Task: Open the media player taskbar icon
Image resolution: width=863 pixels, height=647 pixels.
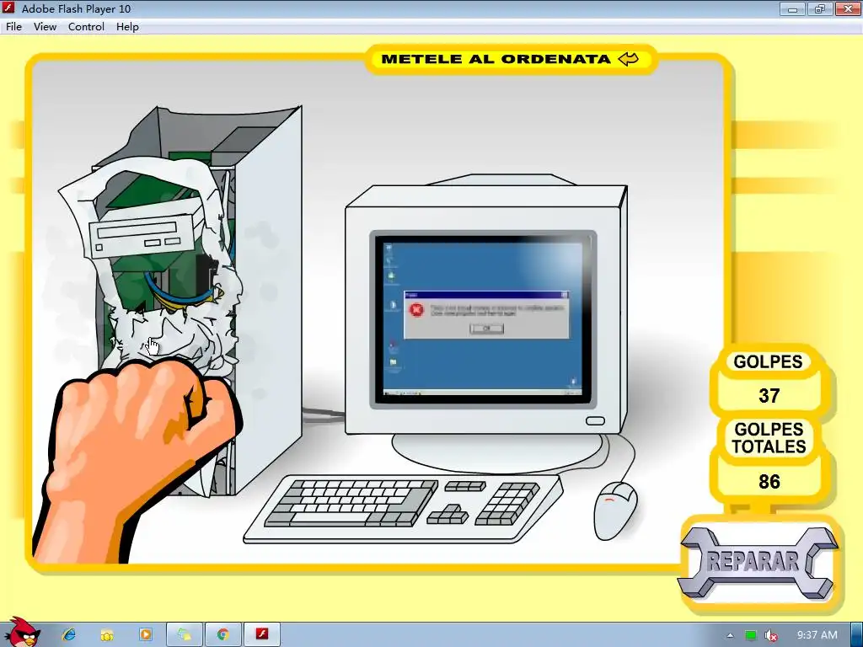Action: [x=145, y=634]
